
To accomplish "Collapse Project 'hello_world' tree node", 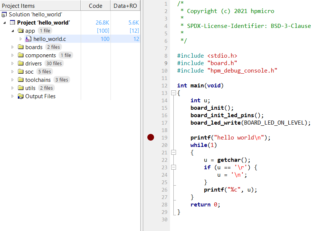I will 5,23.
